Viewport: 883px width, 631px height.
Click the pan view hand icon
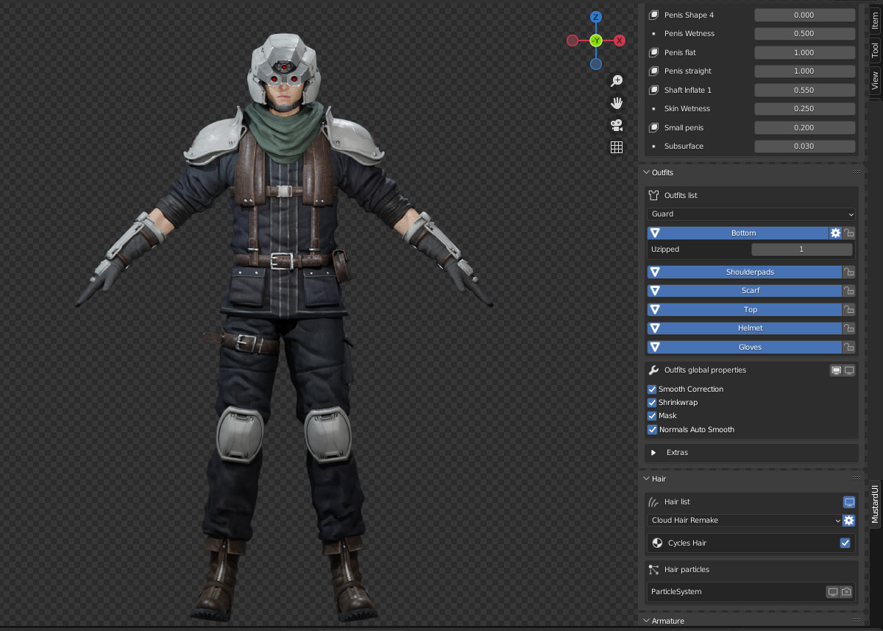tap(617, 103)
